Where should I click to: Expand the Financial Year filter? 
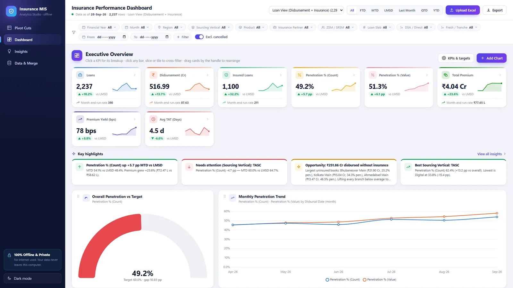(x=99, y=28)
